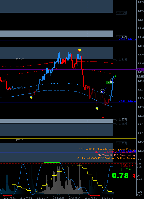
Task: Open the USD Bank Holiday news line
Action: tap(117, 155)
